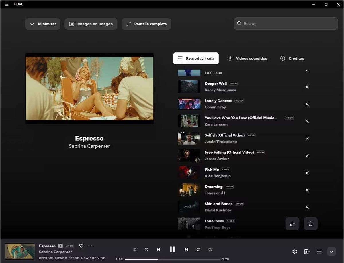344x263 pixels.
Task: Click the playback progress bar
Action: [172, 259]
